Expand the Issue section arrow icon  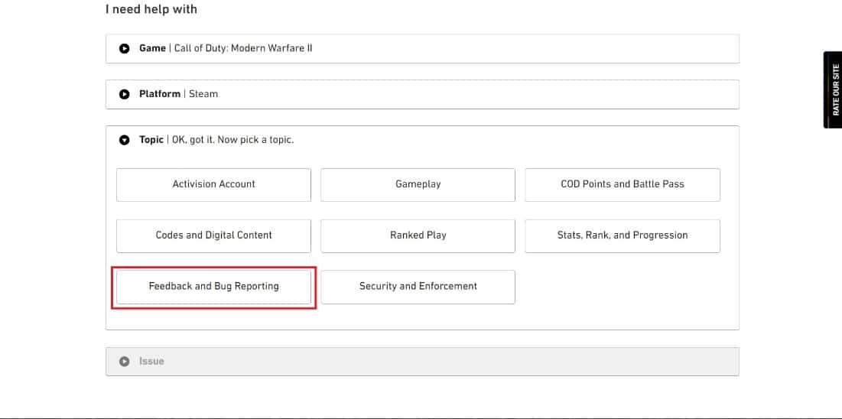pos(124,362)
